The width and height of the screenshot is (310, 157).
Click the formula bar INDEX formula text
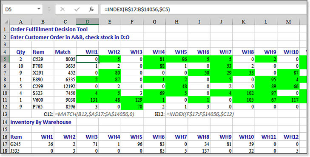tap(137, 9)
